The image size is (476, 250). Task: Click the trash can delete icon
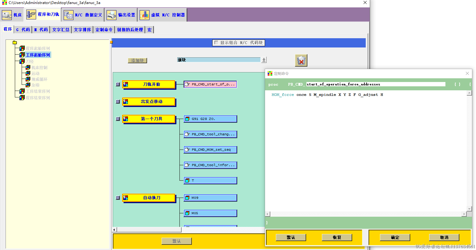click(x=301, y=60)
